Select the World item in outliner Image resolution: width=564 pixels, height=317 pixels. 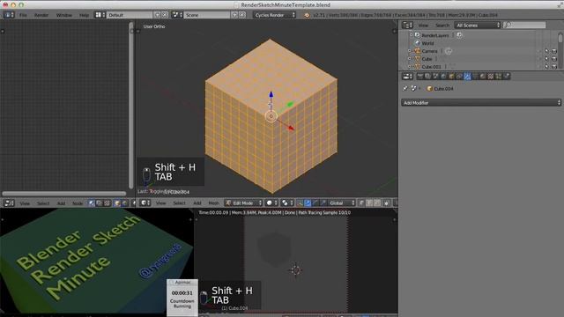(x=427, y=43)
